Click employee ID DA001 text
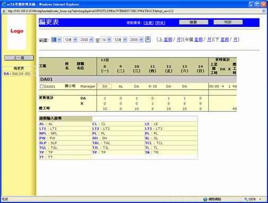The width and height of the screenshot is (268, 203). pyautogui.click(x=50, y=87)
